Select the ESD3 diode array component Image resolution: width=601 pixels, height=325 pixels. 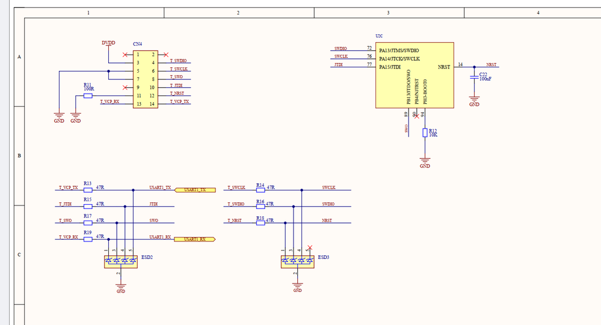(x=297, y=262)
